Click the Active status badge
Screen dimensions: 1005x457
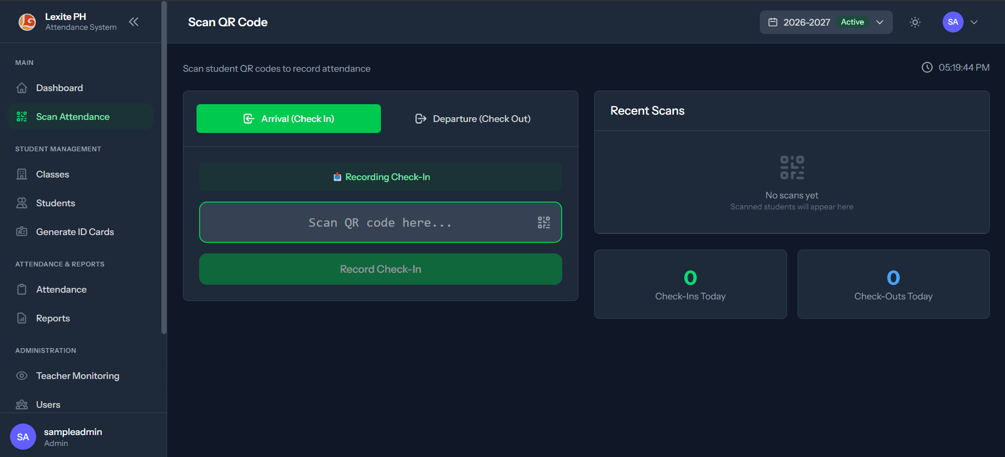coord(852,22)
